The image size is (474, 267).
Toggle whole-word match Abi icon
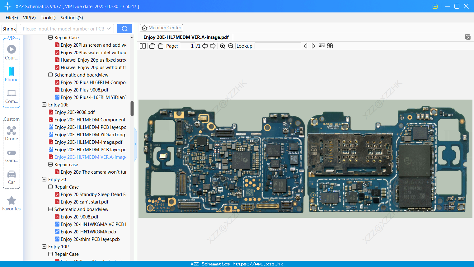tap(322, 46)
